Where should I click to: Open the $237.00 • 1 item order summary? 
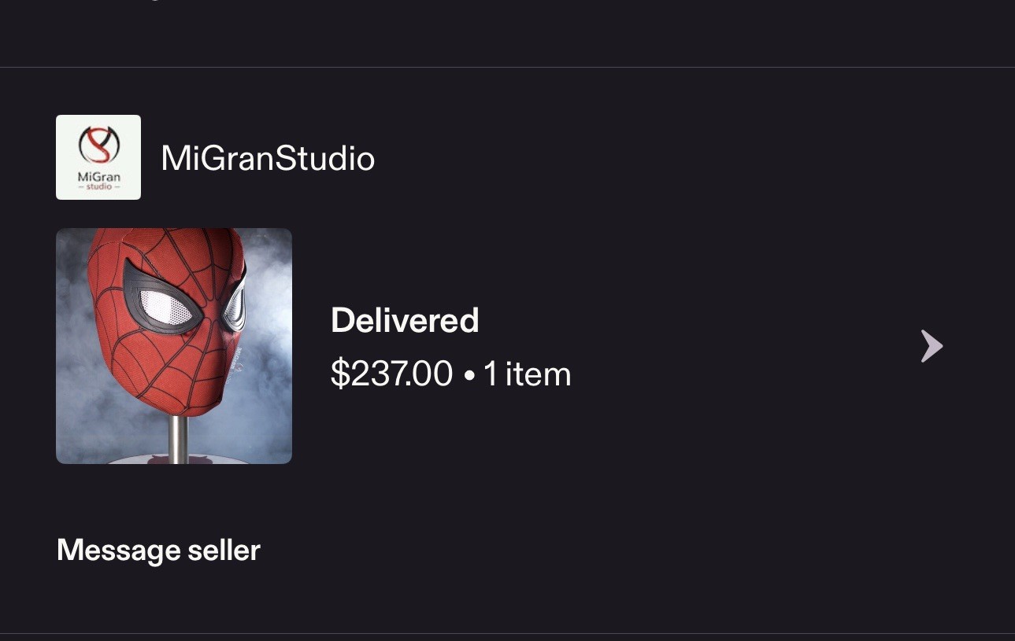pyautogui.click(x=450, y=374)
